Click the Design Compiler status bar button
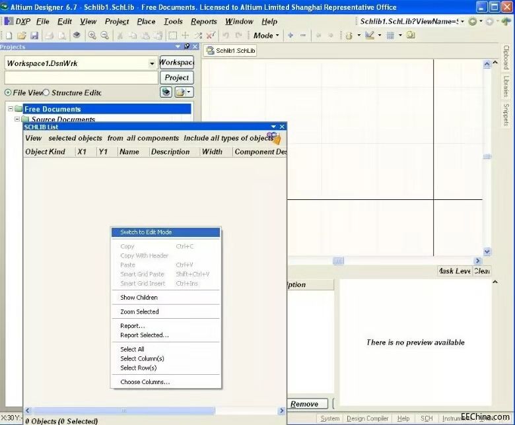Screen dimensions: 515x425 [368, 418]
